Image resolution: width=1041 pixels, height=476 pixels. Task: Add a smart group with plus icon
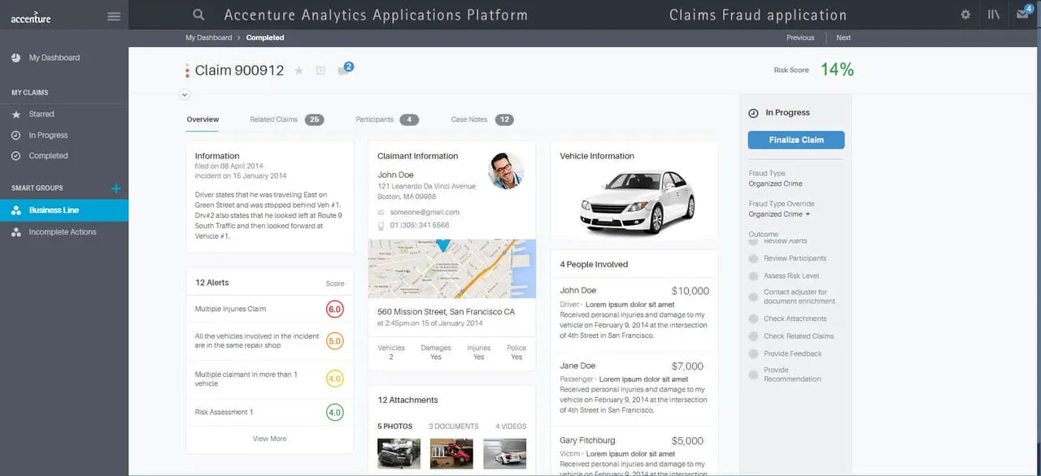pos(115,188)
